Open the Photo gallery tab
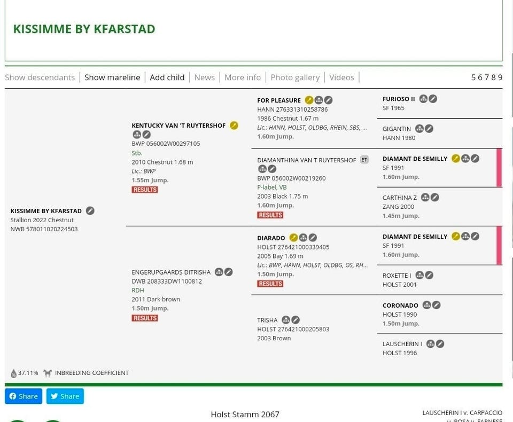The height and width of the screenshot is (422, 513). pyautogui.click(x=295, y=77)
